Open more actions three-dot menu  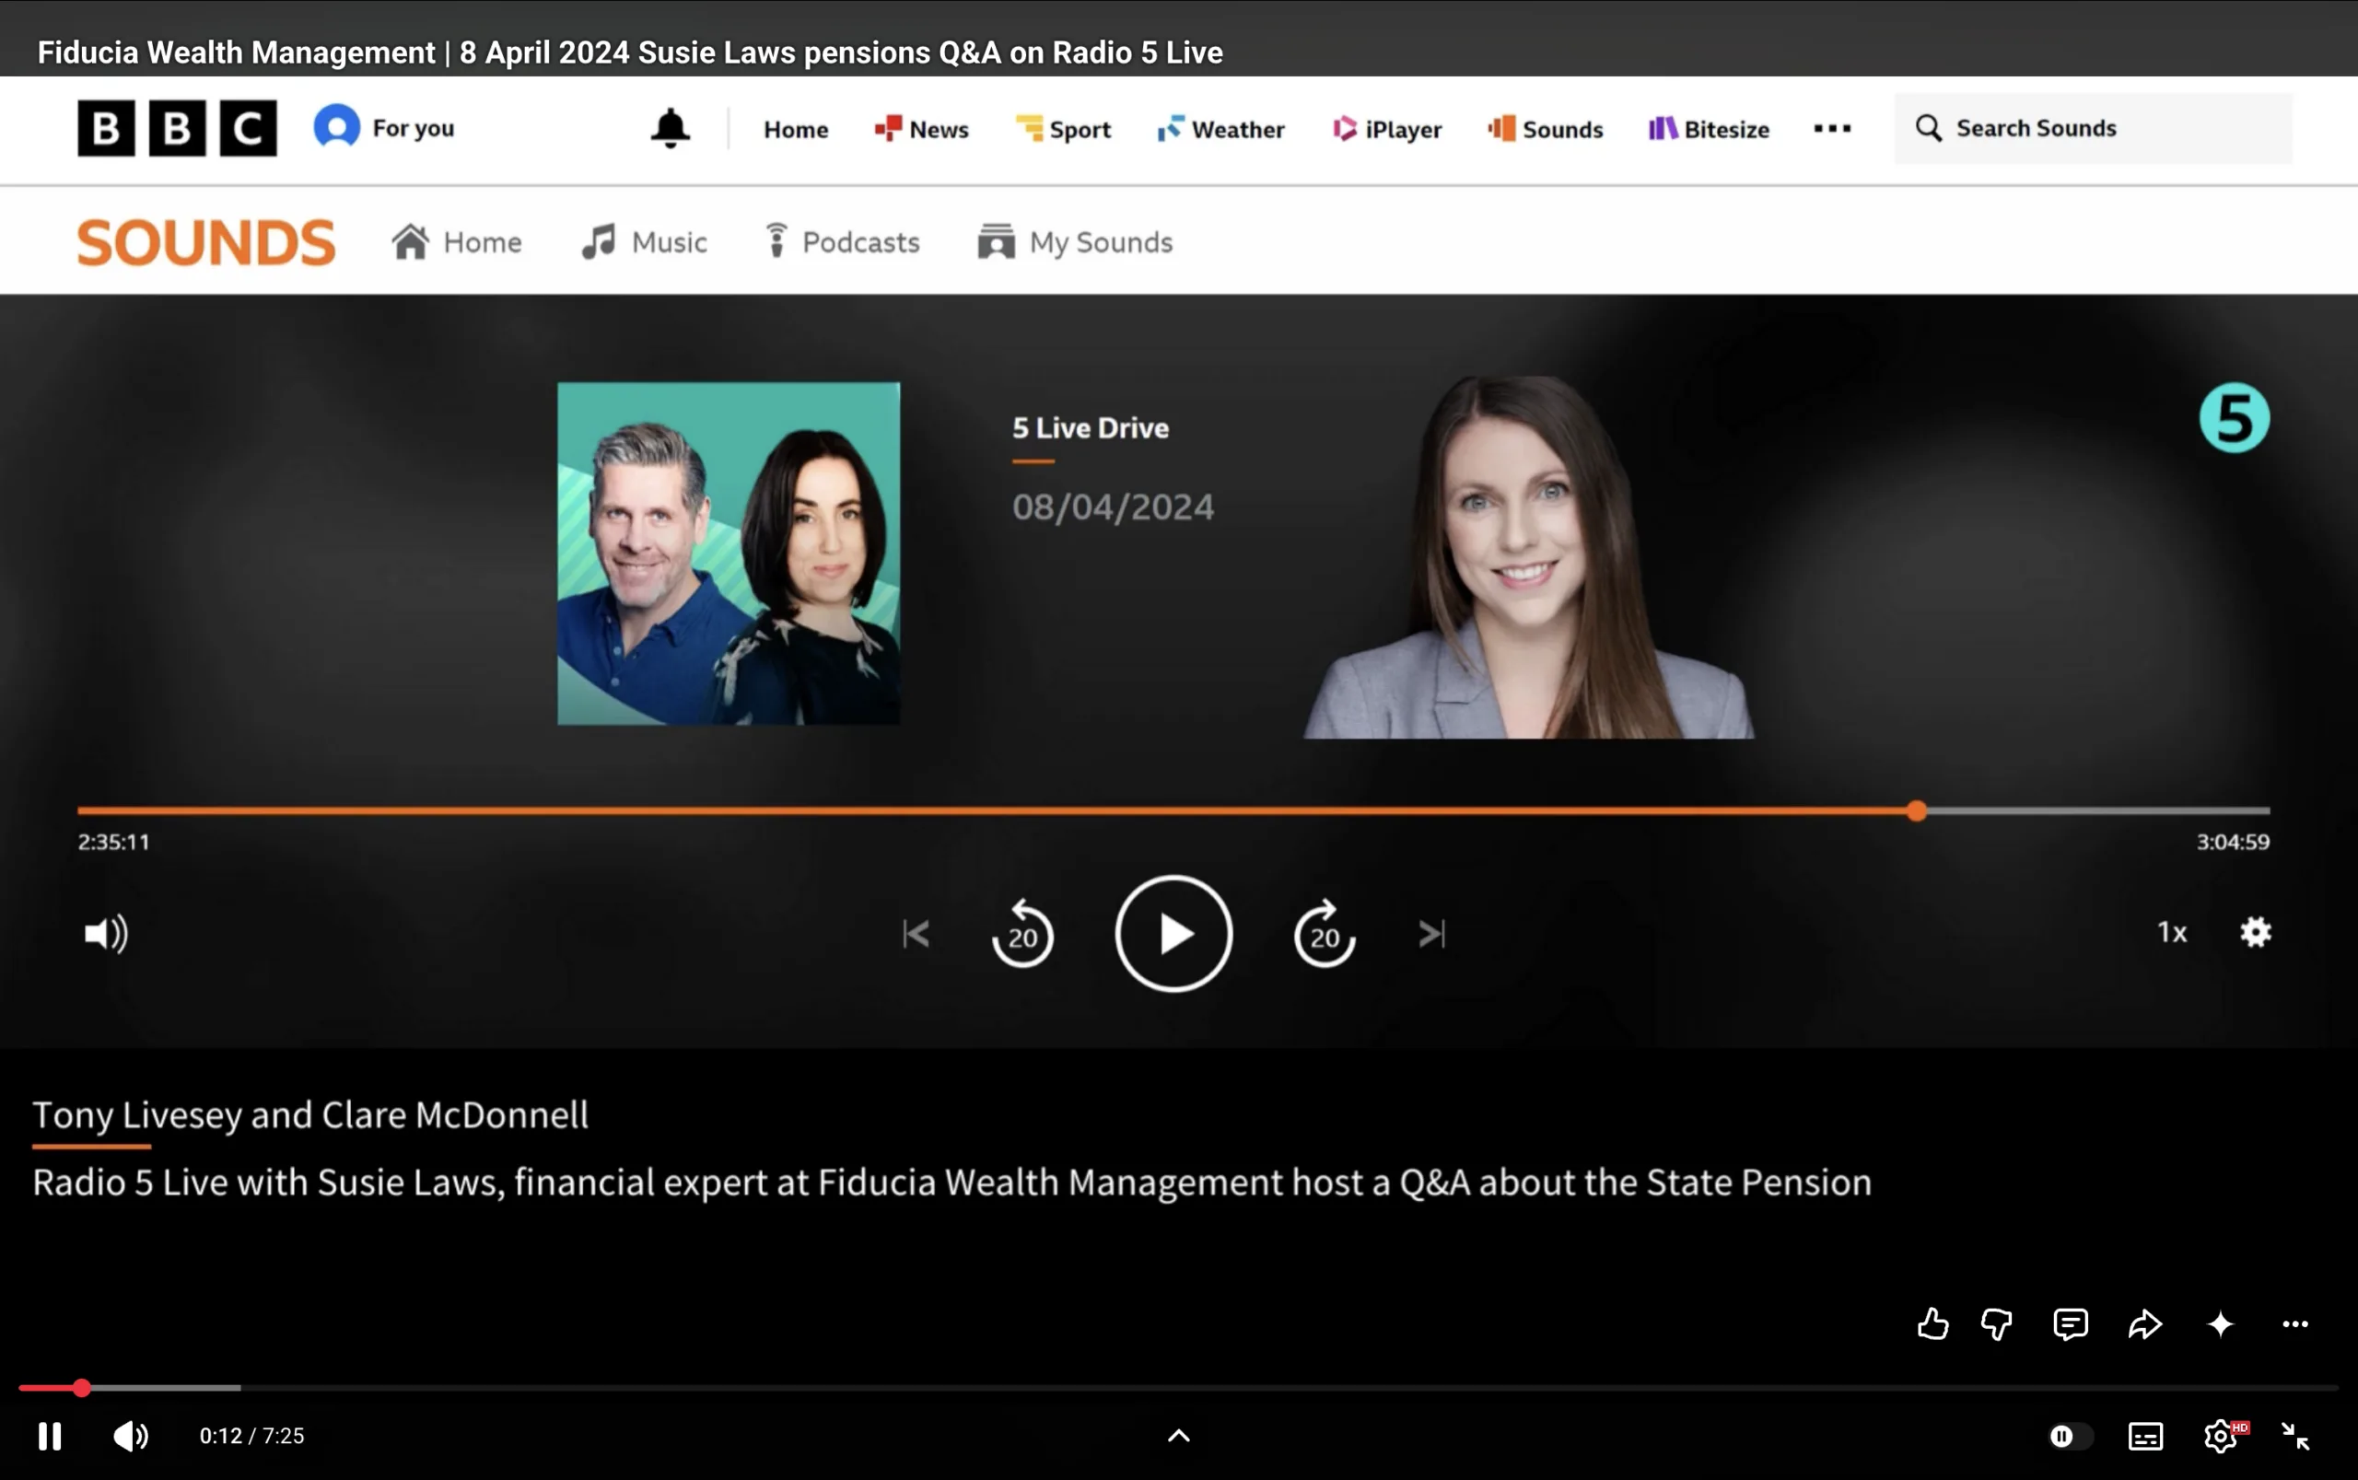point(2295,1324)
